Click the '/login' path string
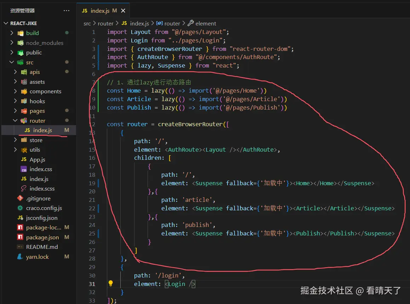 click(x=168, y=275)
